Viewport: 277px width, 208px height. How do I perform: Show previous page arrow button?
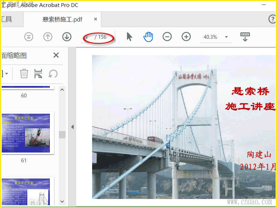click(x=48, y=37)
